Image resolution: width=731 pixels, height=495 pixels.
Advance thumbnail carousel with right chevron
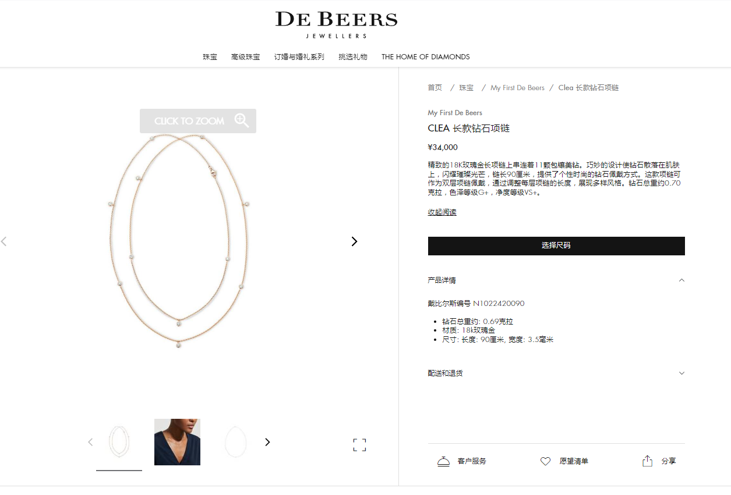point(267,442)
